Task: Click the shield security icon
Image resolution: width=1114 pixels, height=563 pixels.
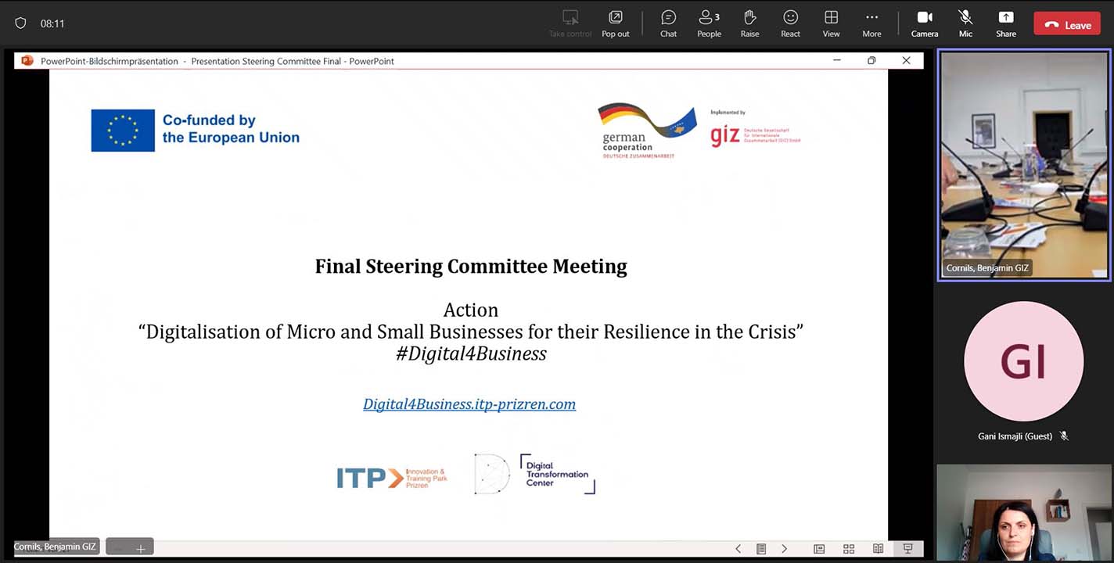Action: (x=20, y=23)
